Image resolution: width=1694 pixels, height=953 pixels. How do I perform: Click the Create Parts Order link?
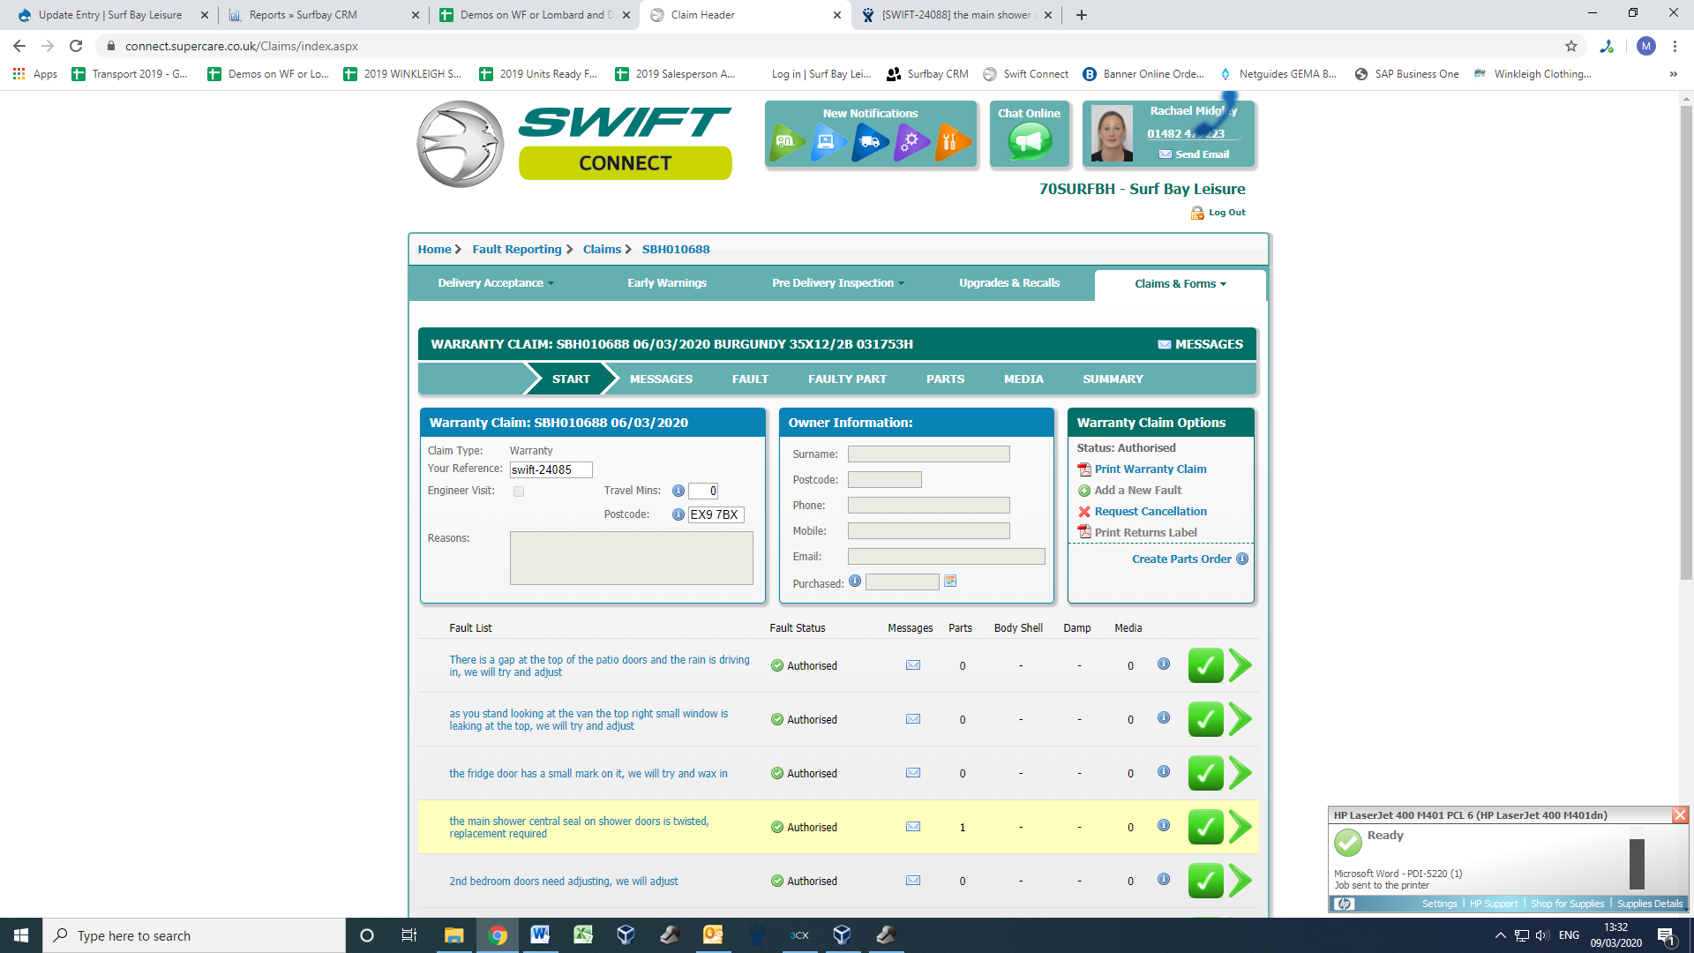pyautogui.click(x=1181, y=559)
